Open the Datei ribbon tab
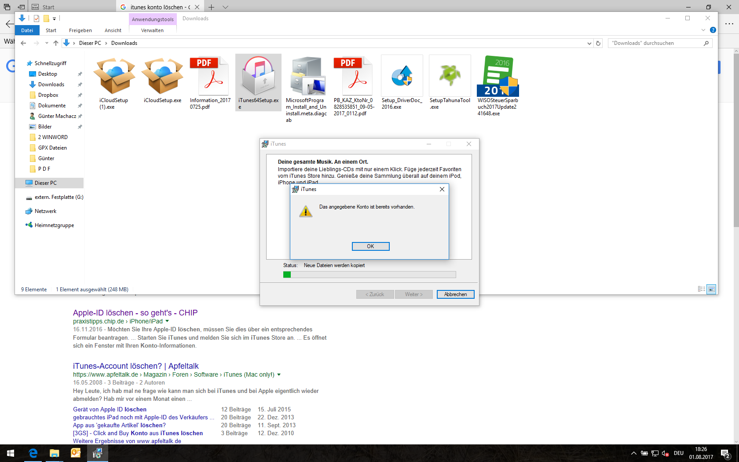739x462 pixels. coord(27,30)
